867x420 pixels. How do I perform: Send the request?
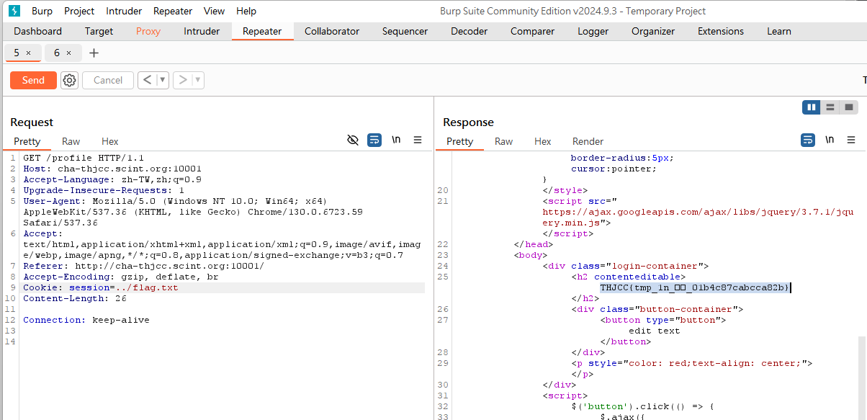pos(33,80)
